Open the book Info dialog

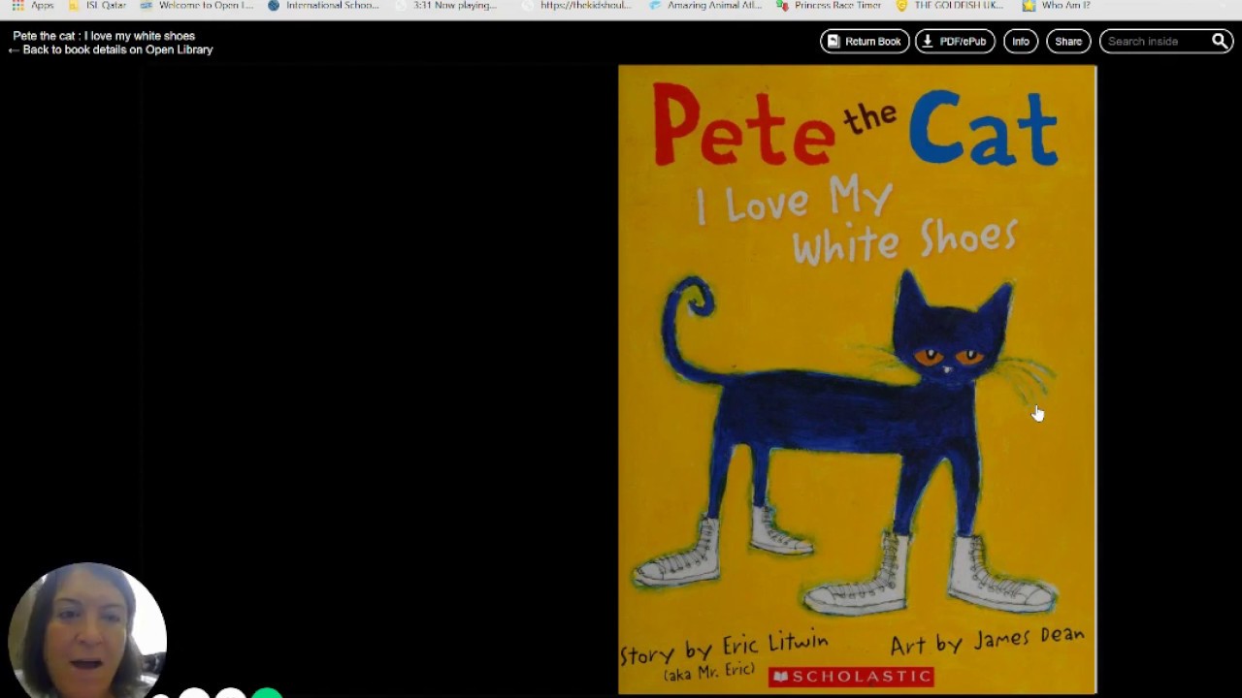(1021, 41)
